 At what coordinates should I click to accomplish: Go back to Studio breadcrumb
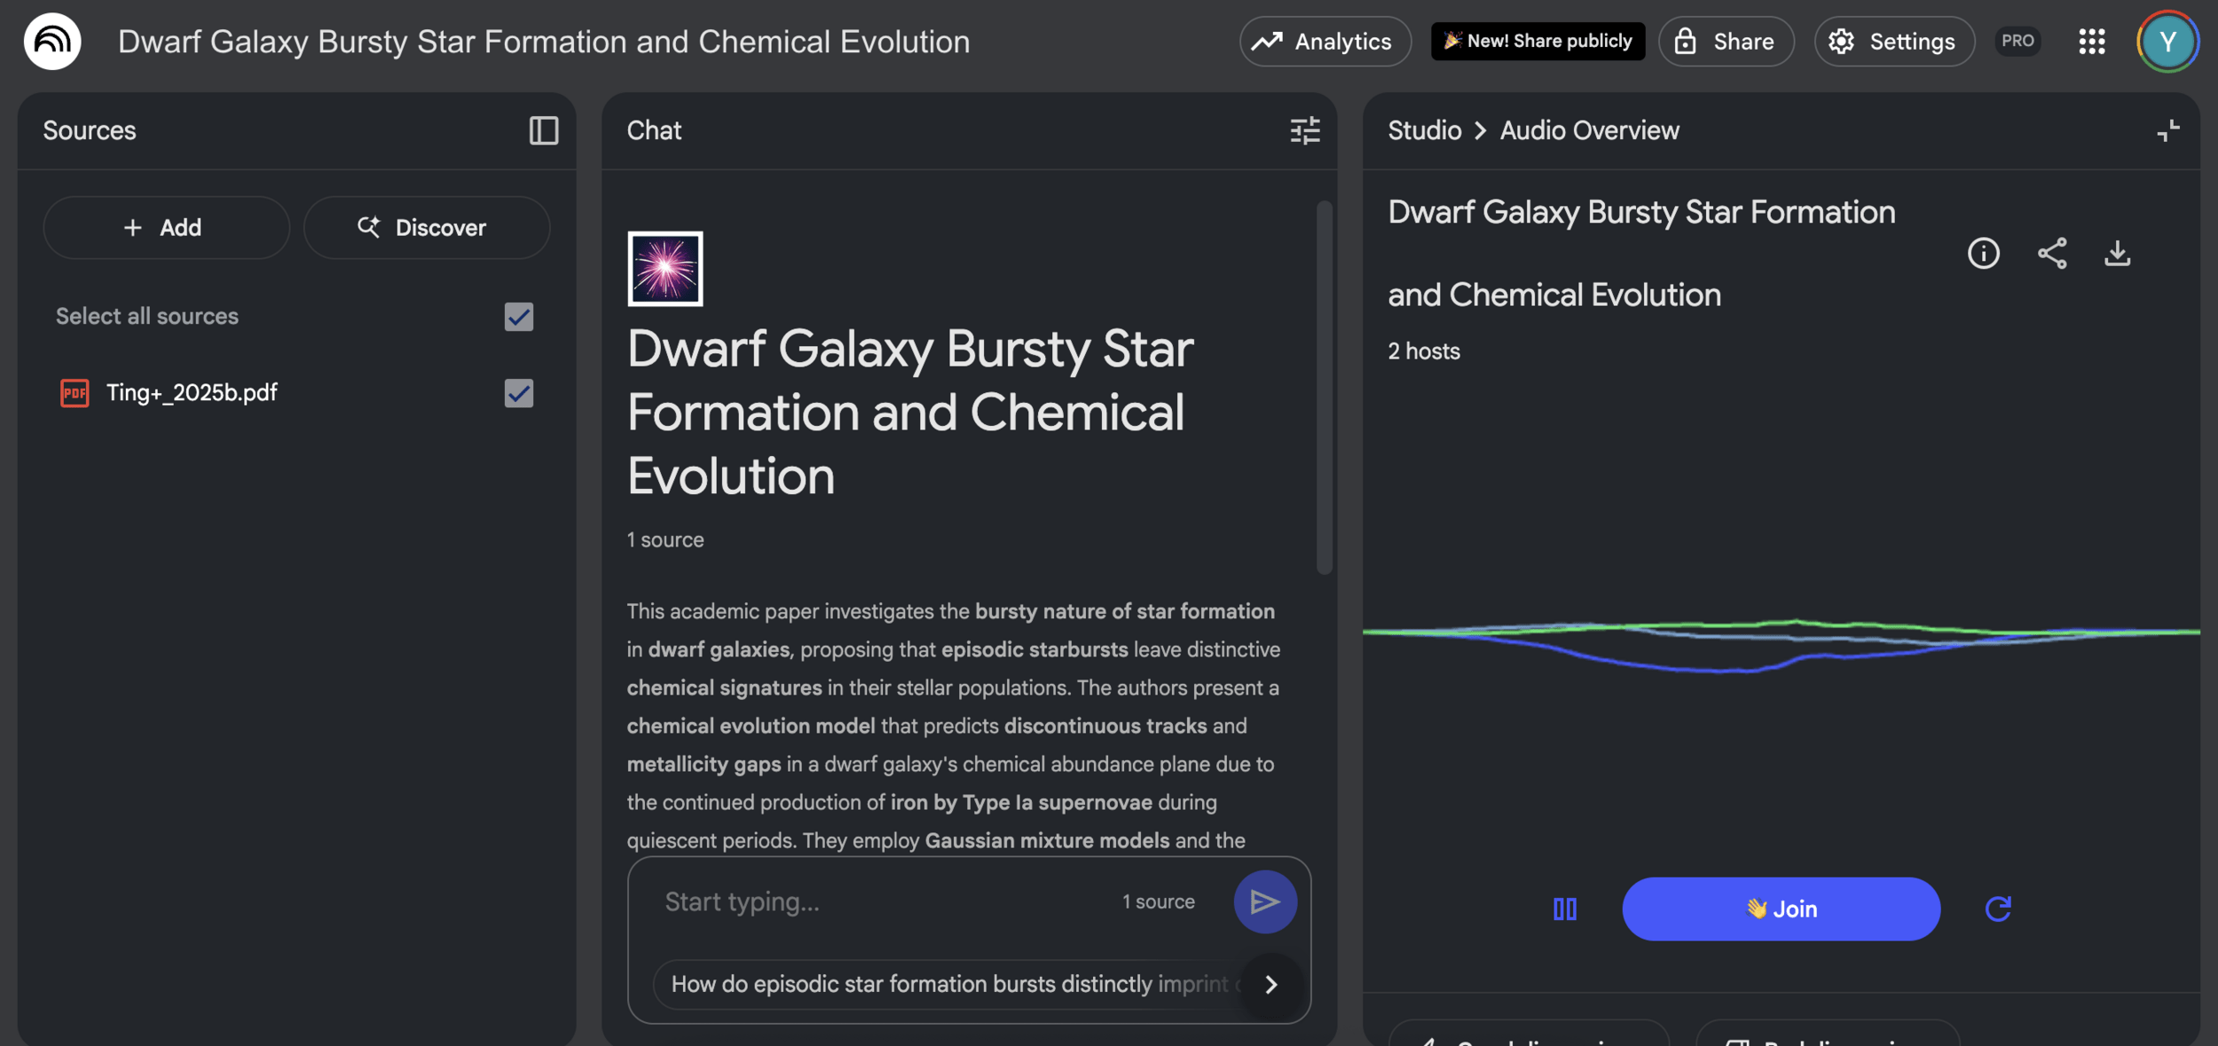pyautogui.click(x=1424, y=130)
